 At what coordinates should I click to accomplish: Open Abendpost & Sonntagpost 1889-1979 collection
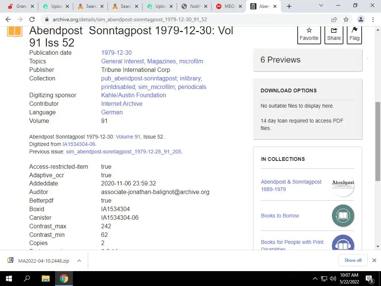291,185
